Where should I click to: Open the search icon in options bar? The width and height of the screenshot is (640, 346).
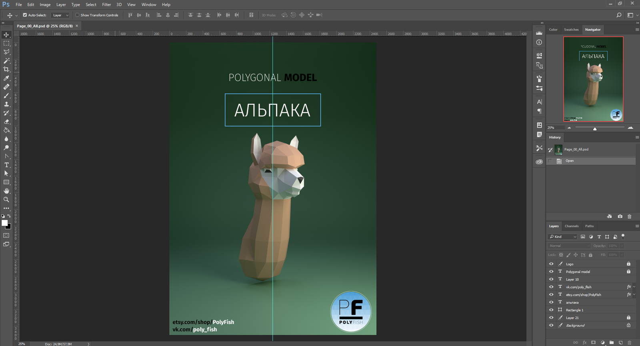(619, 15)
